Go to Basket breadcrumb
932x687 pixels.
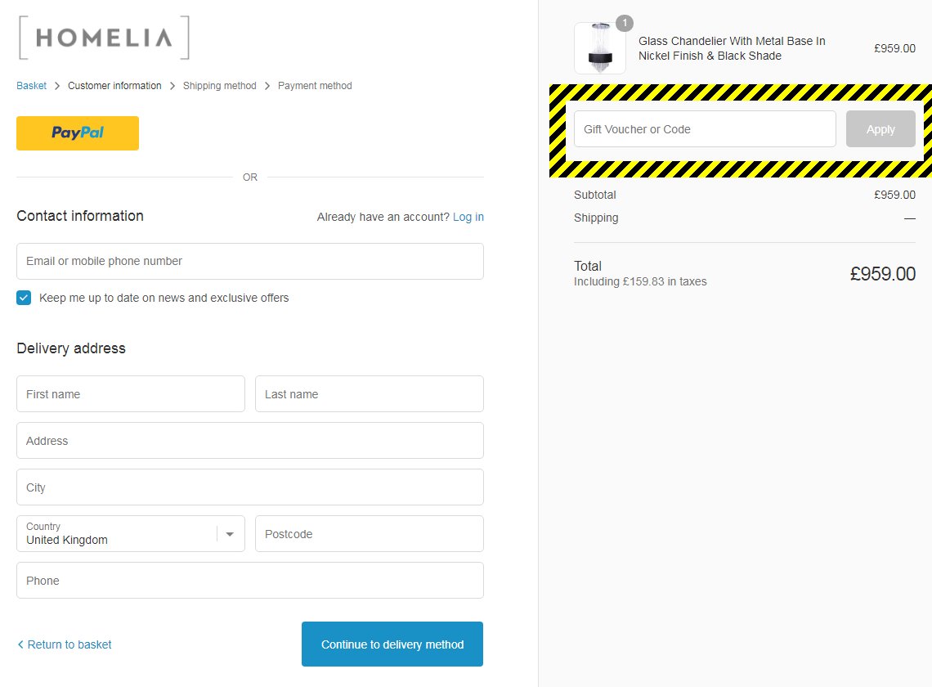(x=31, y=86)
